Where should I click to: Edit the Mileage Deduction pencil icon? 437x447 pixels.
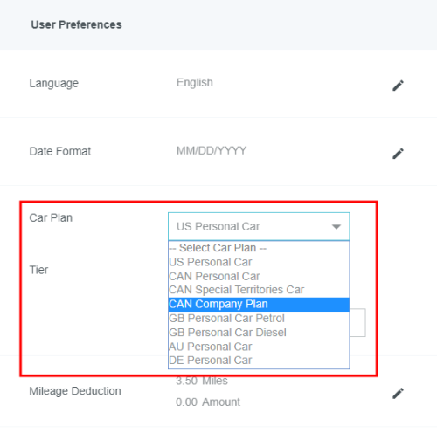tap(398, 393)
